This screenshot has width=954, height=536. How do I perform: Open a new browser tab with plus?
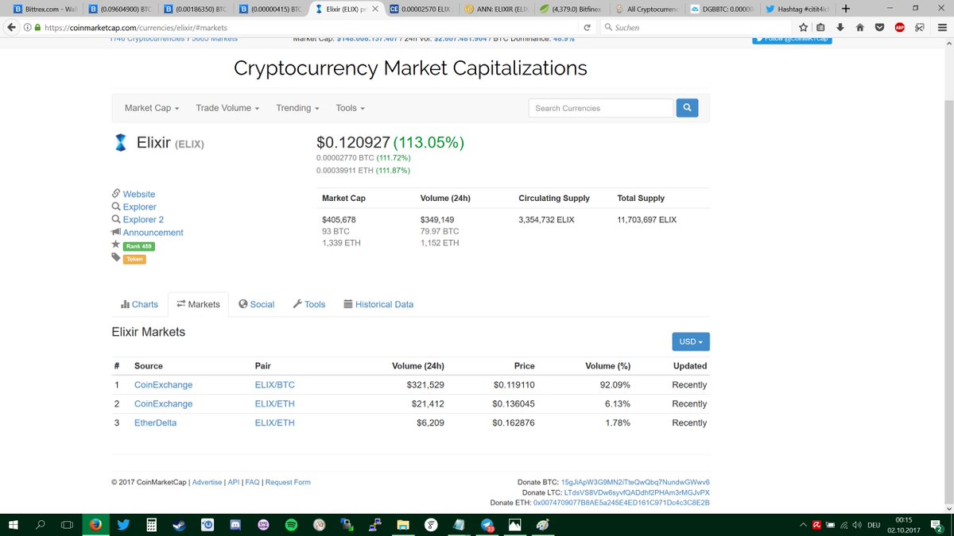click(845, 9)
